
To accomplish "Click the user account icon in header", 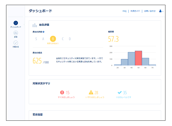I will coord(160,11).
